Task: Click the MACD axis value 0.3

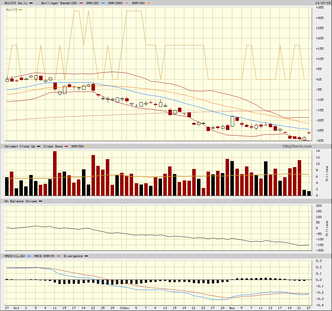Action: click(319, 261)
